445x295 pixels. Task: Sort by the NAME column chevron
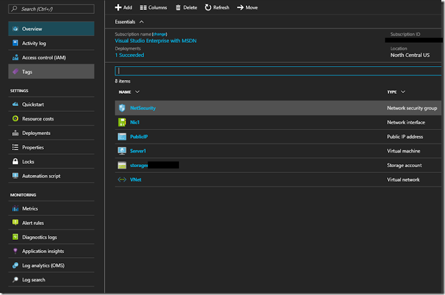(137, 92)
